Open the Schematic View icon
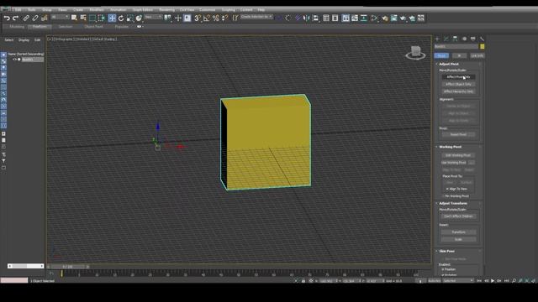The width and height of the screenshot is (538, 302). (364, 18)
